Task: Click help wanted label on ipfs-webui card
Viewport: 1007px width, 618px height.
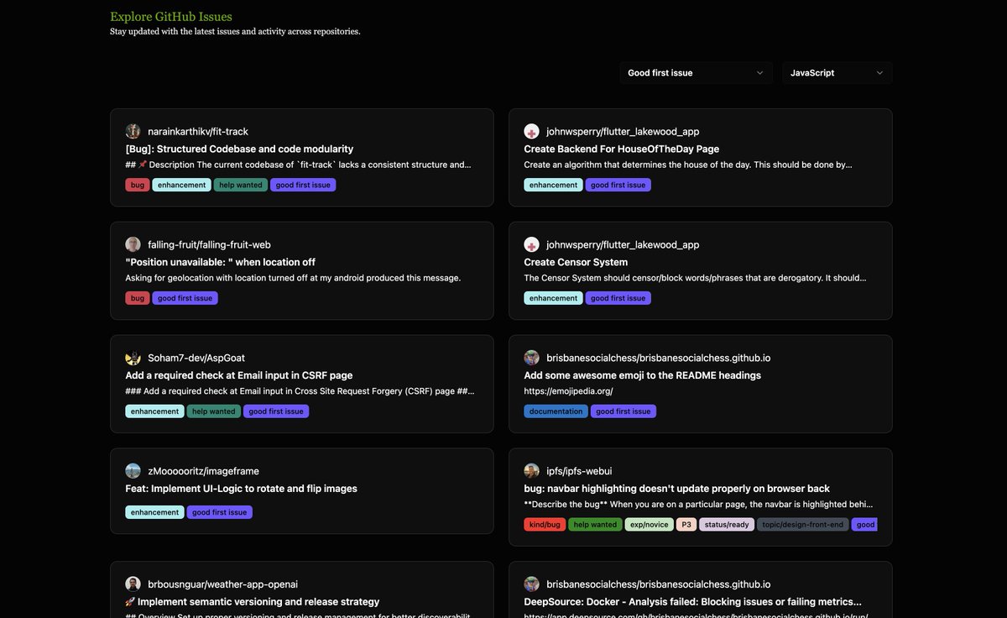Action: [595, 525]
